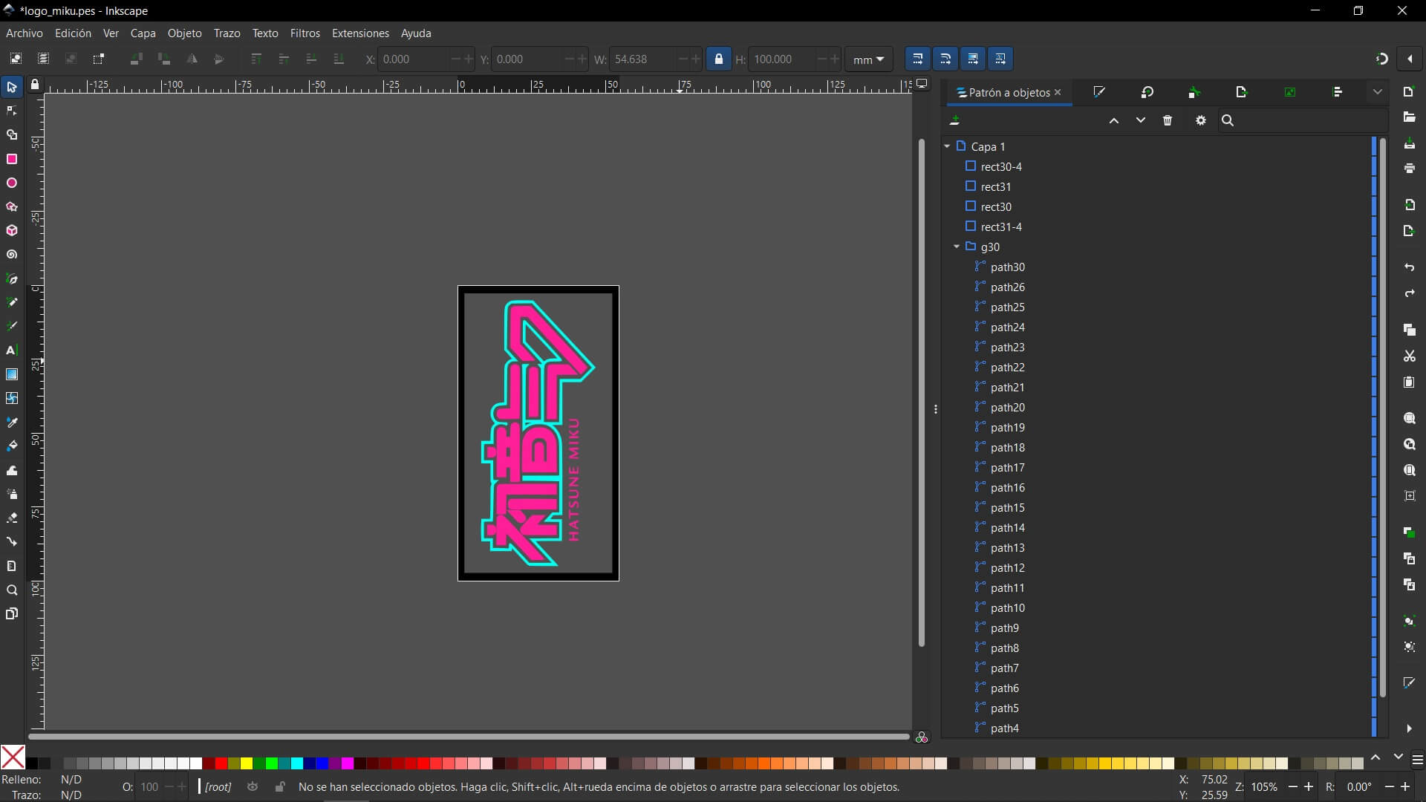Click zoom in plus button
Image resolution: width=1426 pixels, height=802 pixels.
coord(1309,786)
